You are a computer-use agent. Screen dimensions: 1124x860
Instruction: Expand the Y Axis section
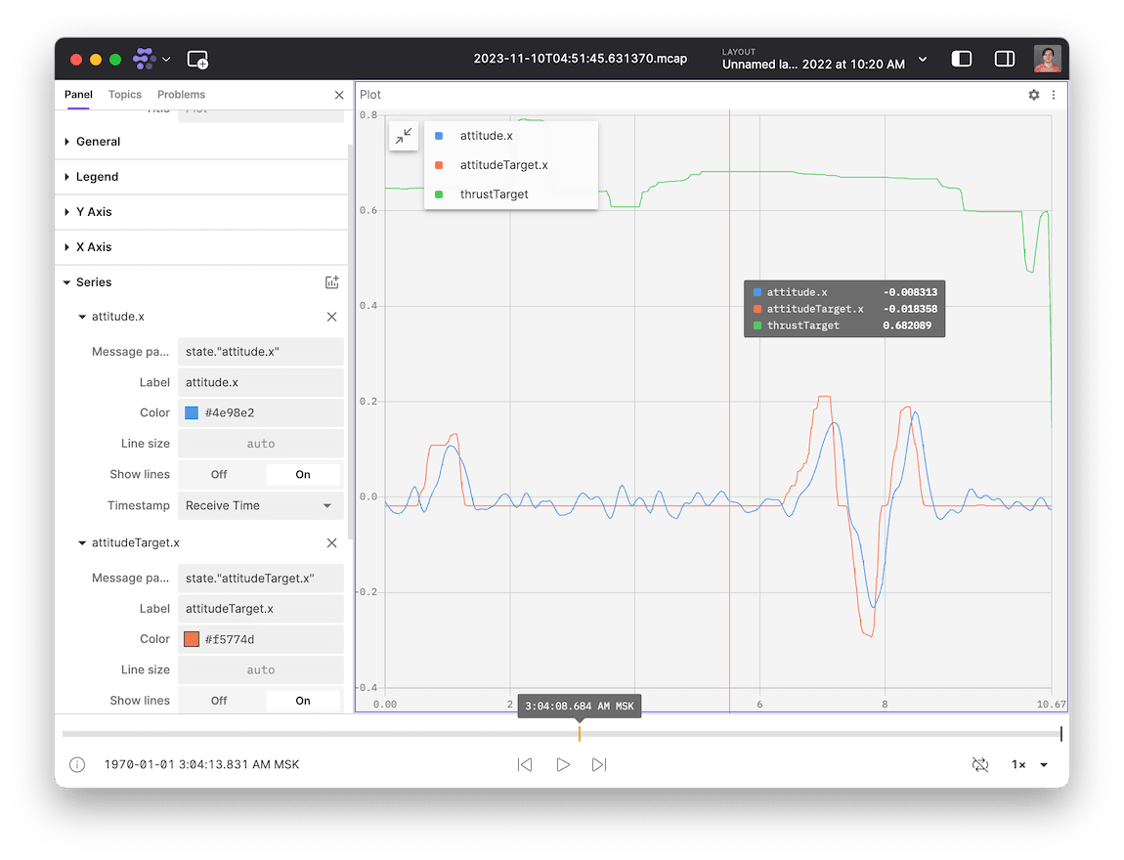pyautogui.click(x=94, y=212)
